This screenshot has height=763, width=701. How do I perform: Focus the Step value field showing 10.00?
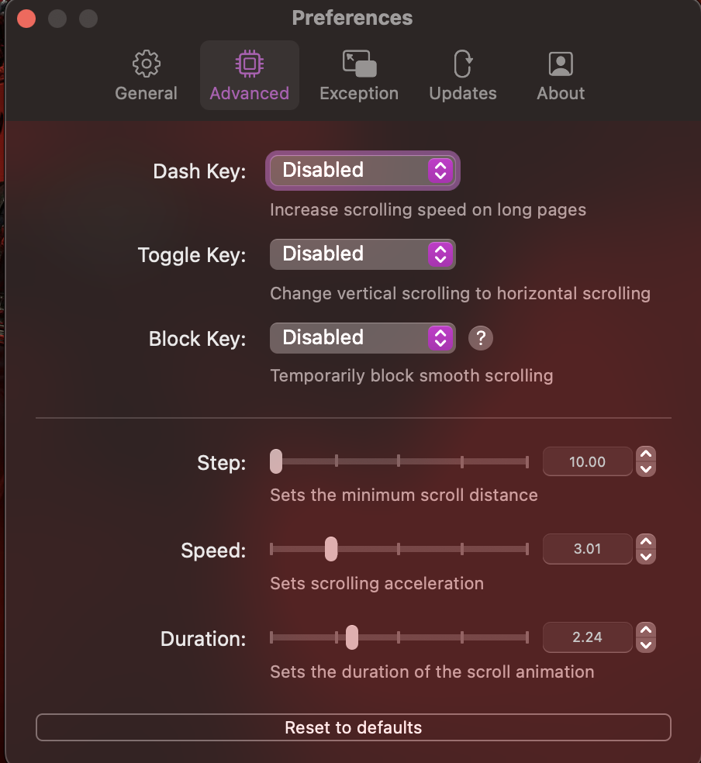[587, 462]
